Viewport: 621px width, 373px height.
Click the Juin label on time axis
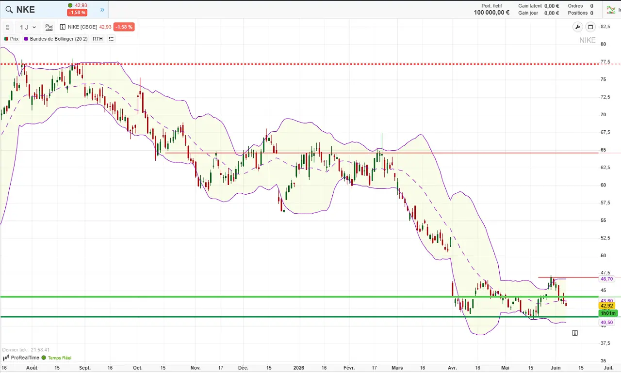coord(556,368)
